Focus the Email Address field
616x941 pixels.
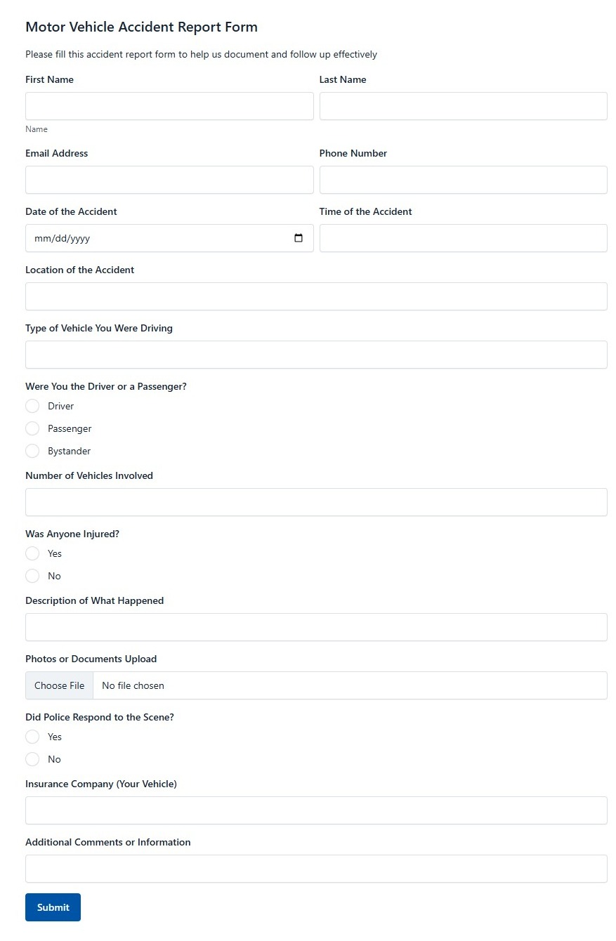[x=169, y=180]
